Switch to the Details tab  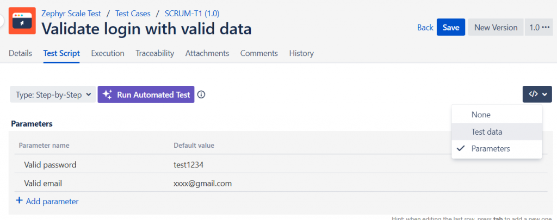[20, 53]
